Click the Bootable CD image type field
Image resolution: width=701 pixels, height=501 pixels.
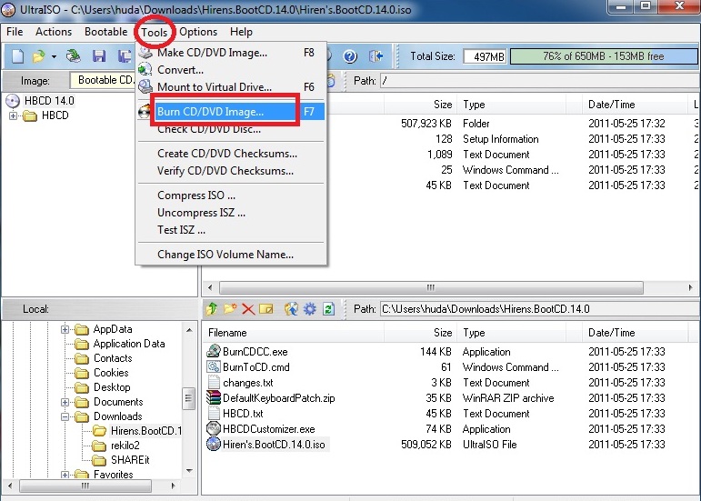point(103,80)
